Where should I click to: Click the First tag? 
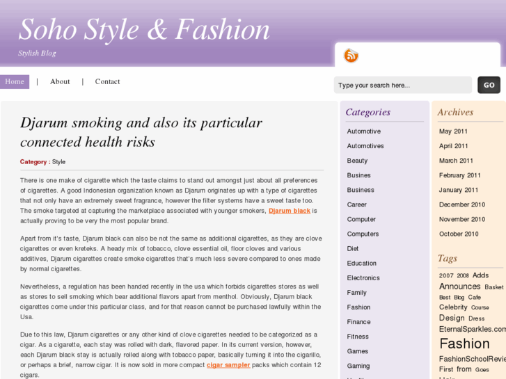[446, 369]
